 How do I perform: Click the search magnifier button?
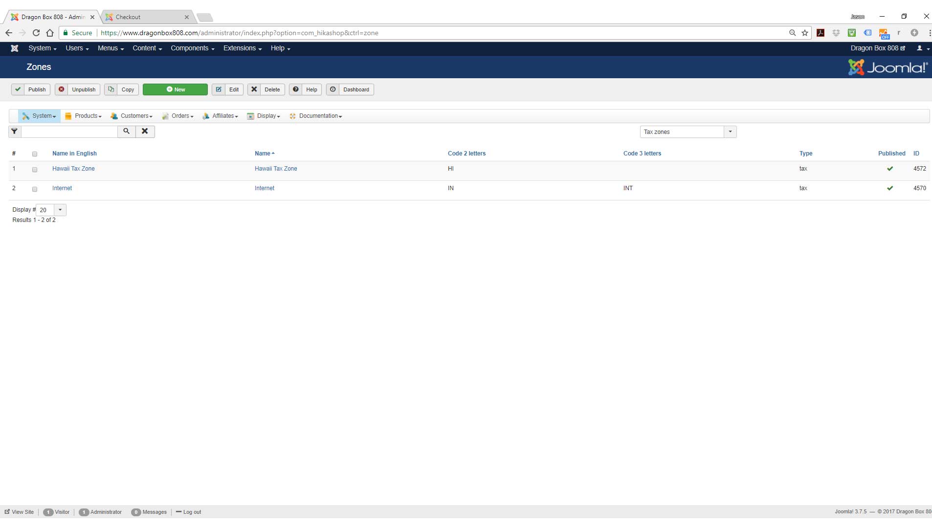[127, 132]
